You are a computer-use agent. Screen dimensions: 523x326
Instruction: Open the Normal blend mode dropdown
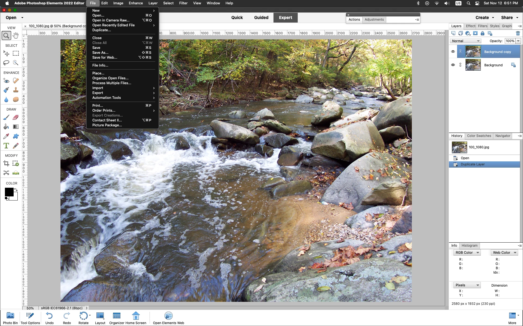pos(466,41)
